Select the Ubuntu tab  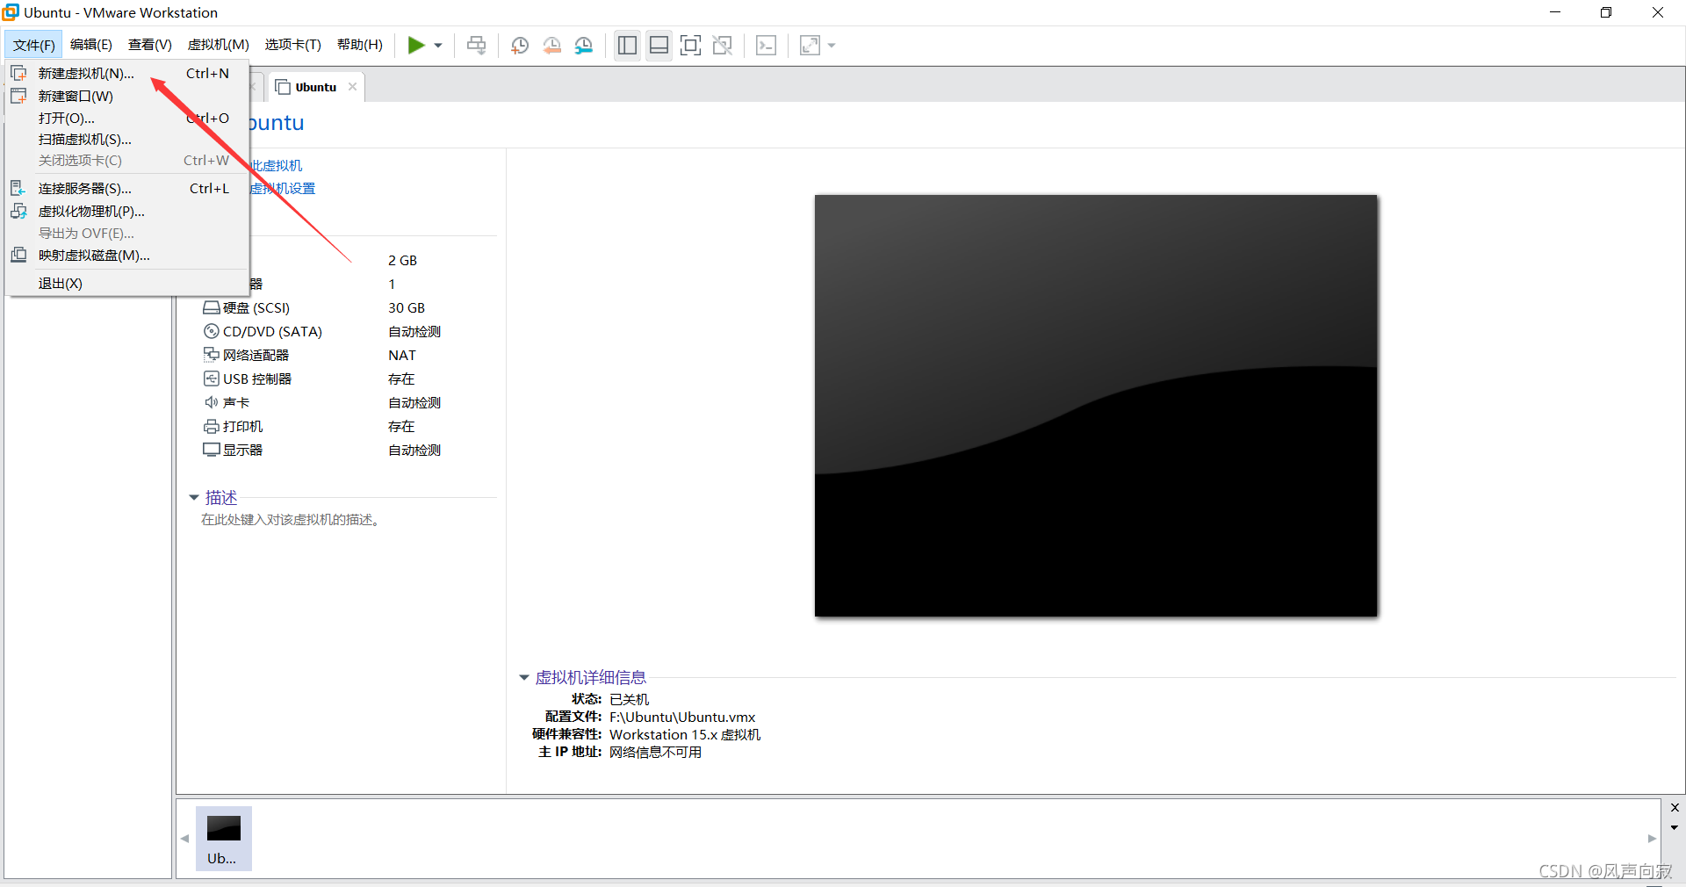[315, 87]
